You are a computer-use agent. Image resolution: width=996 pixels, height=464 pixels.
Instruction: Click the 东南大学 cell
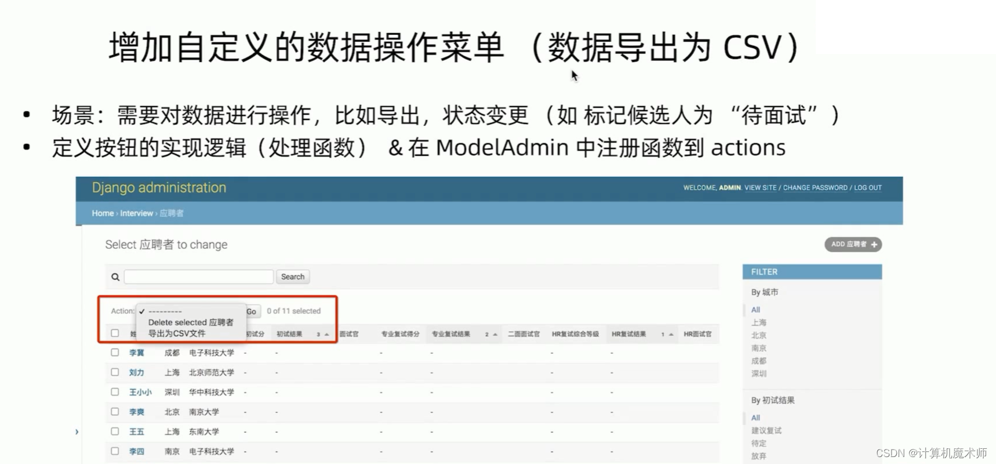[204, 432]
